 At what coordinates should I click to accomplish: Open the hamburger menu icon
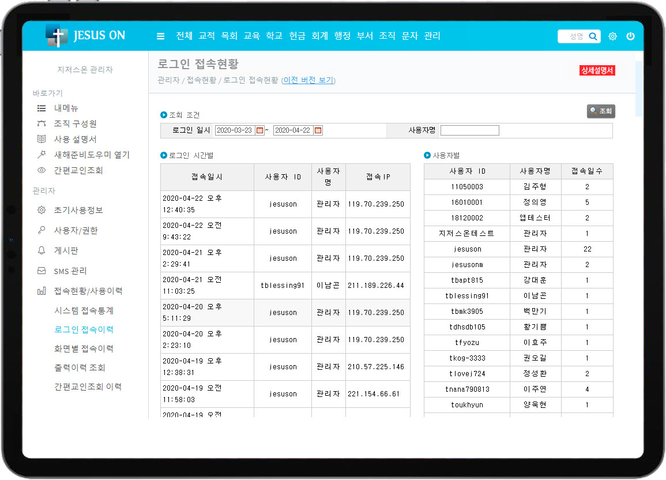(160, 36)
